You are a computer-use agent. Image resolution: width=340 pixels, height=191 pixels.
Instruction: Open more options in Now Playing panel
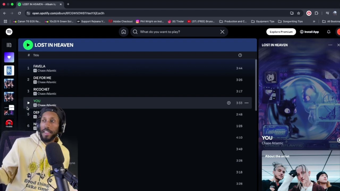click(330, 45)
